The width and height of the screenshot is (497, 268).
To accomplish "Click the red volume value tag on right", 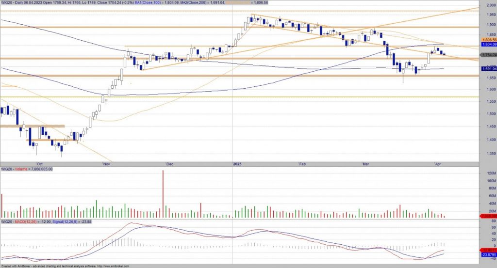I will pyautogui.click(x=488, y=216).
